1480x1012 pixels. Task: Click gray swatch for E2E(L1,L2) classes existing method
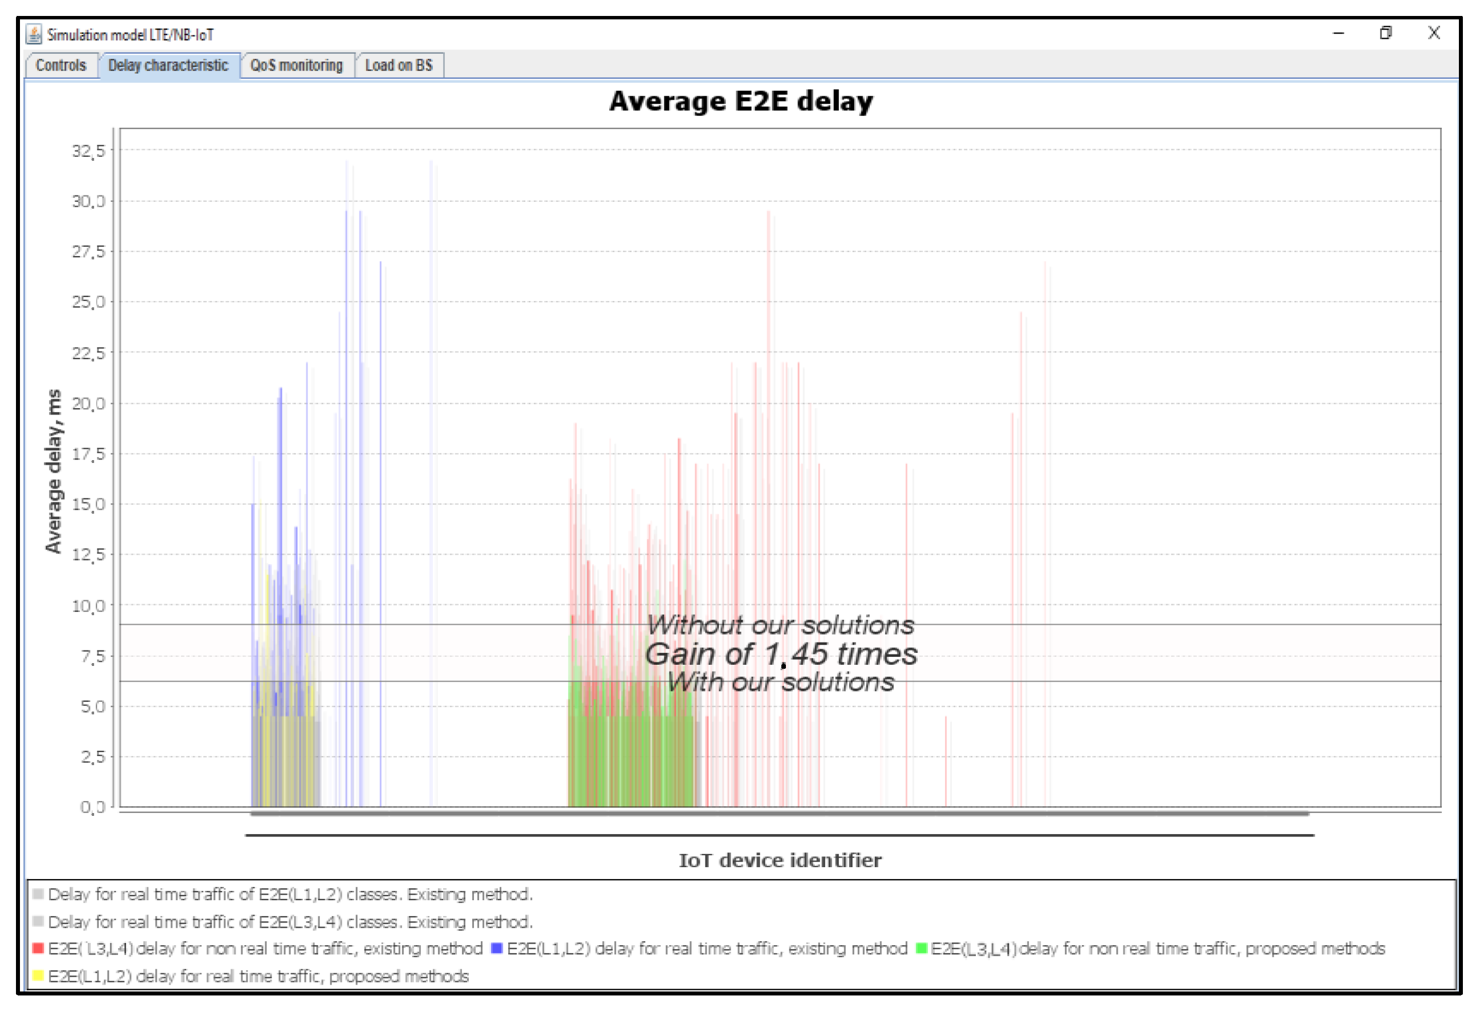click(38, 894)
